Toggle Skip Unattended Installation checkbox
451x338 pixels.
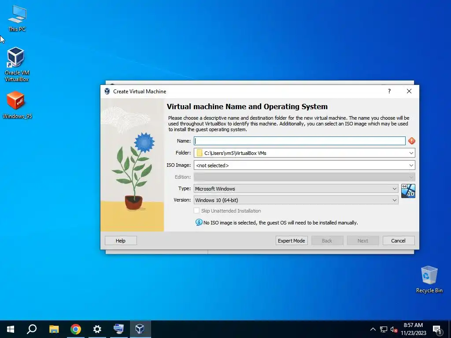point(197,211)
